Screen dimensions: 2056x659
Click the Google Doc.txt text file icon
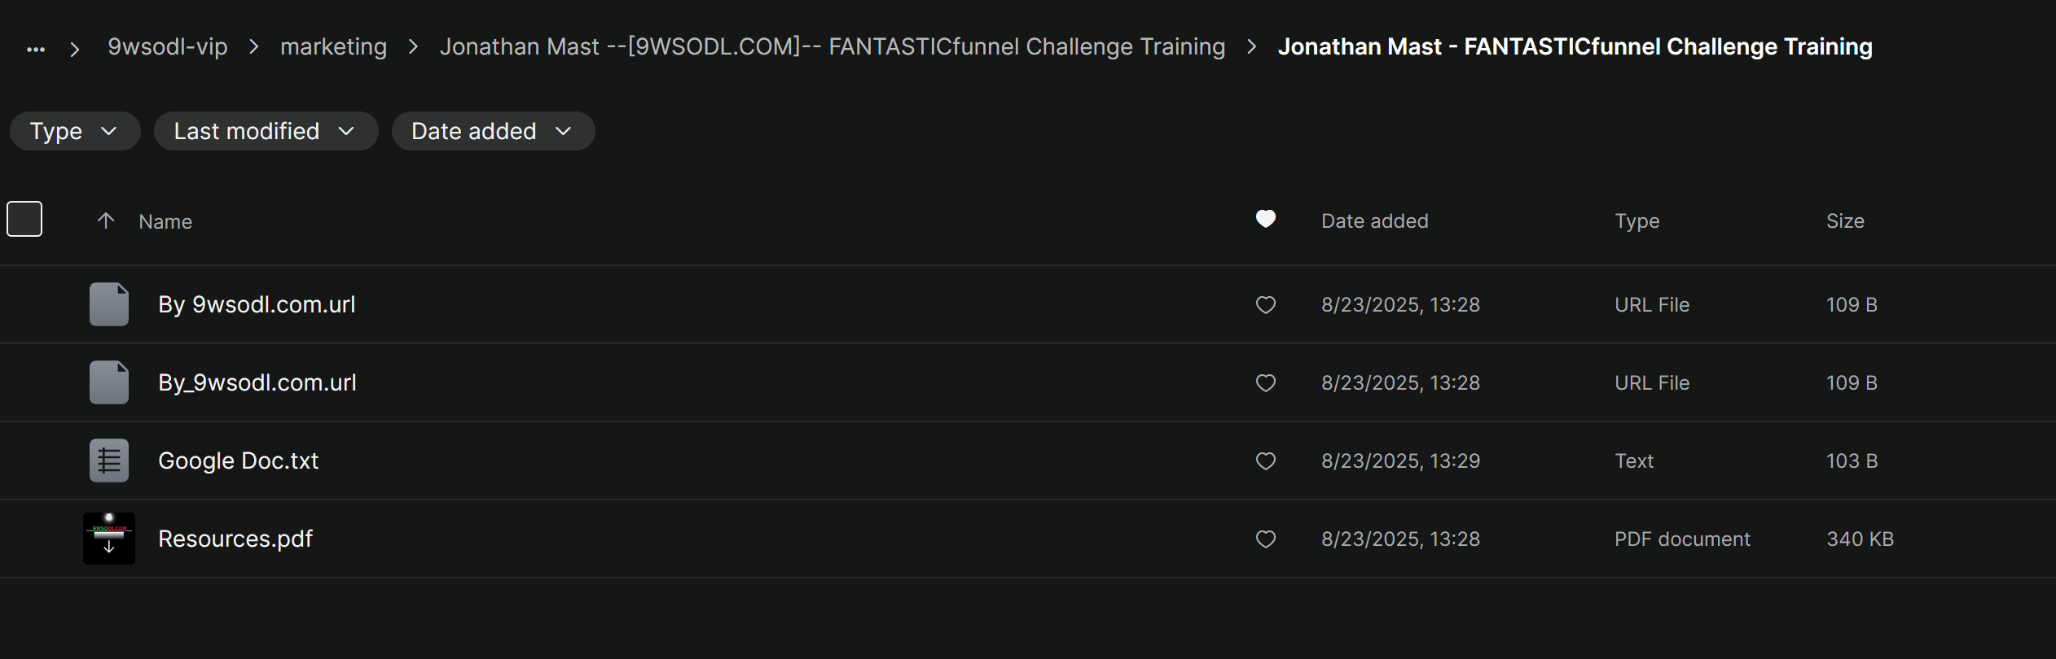(109, 460)
